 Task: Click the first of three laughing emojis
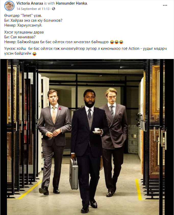(112, 42)
